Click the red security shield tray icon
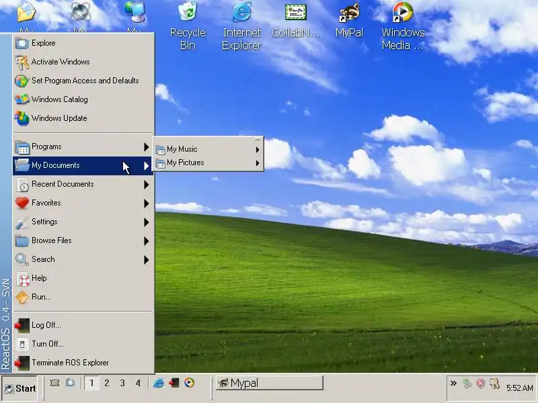This screenshot has width=538, height=403. 480,383
